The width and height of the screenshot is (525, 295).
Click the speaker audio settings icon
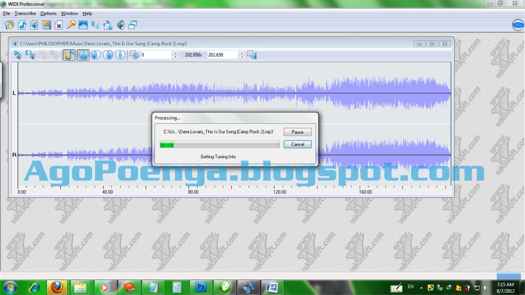point(120,25)
